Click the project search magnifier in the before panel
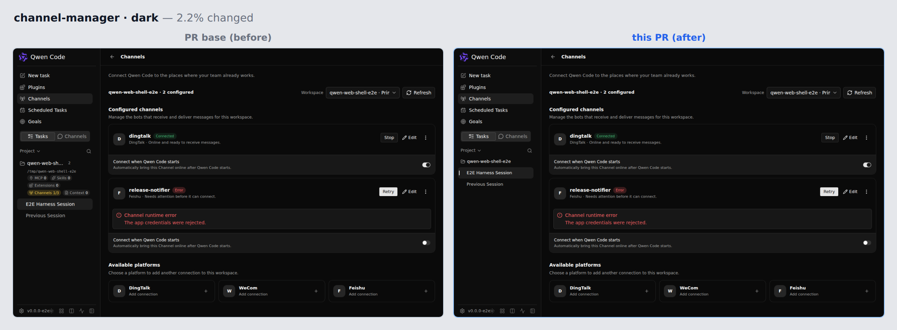Image resolution: width=897 pixels, height=330 pixels. (89, 151)
